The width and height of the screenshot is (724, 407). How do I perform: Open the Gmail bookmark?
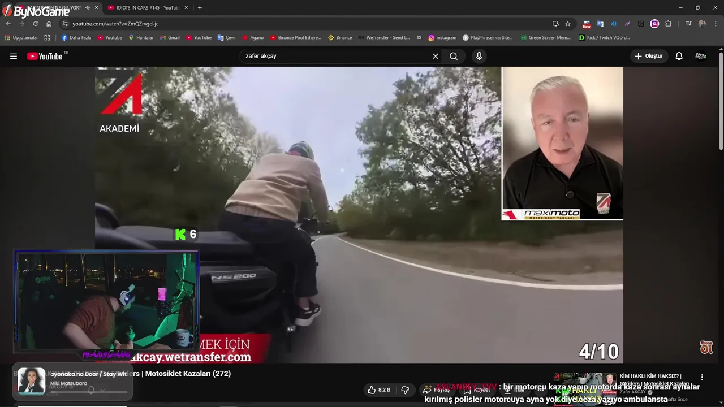tap(170, 38)
